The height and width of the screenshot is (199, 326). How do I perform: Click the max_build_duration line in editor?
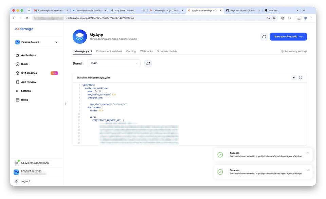pyautogui.click(x=102, y=95)
